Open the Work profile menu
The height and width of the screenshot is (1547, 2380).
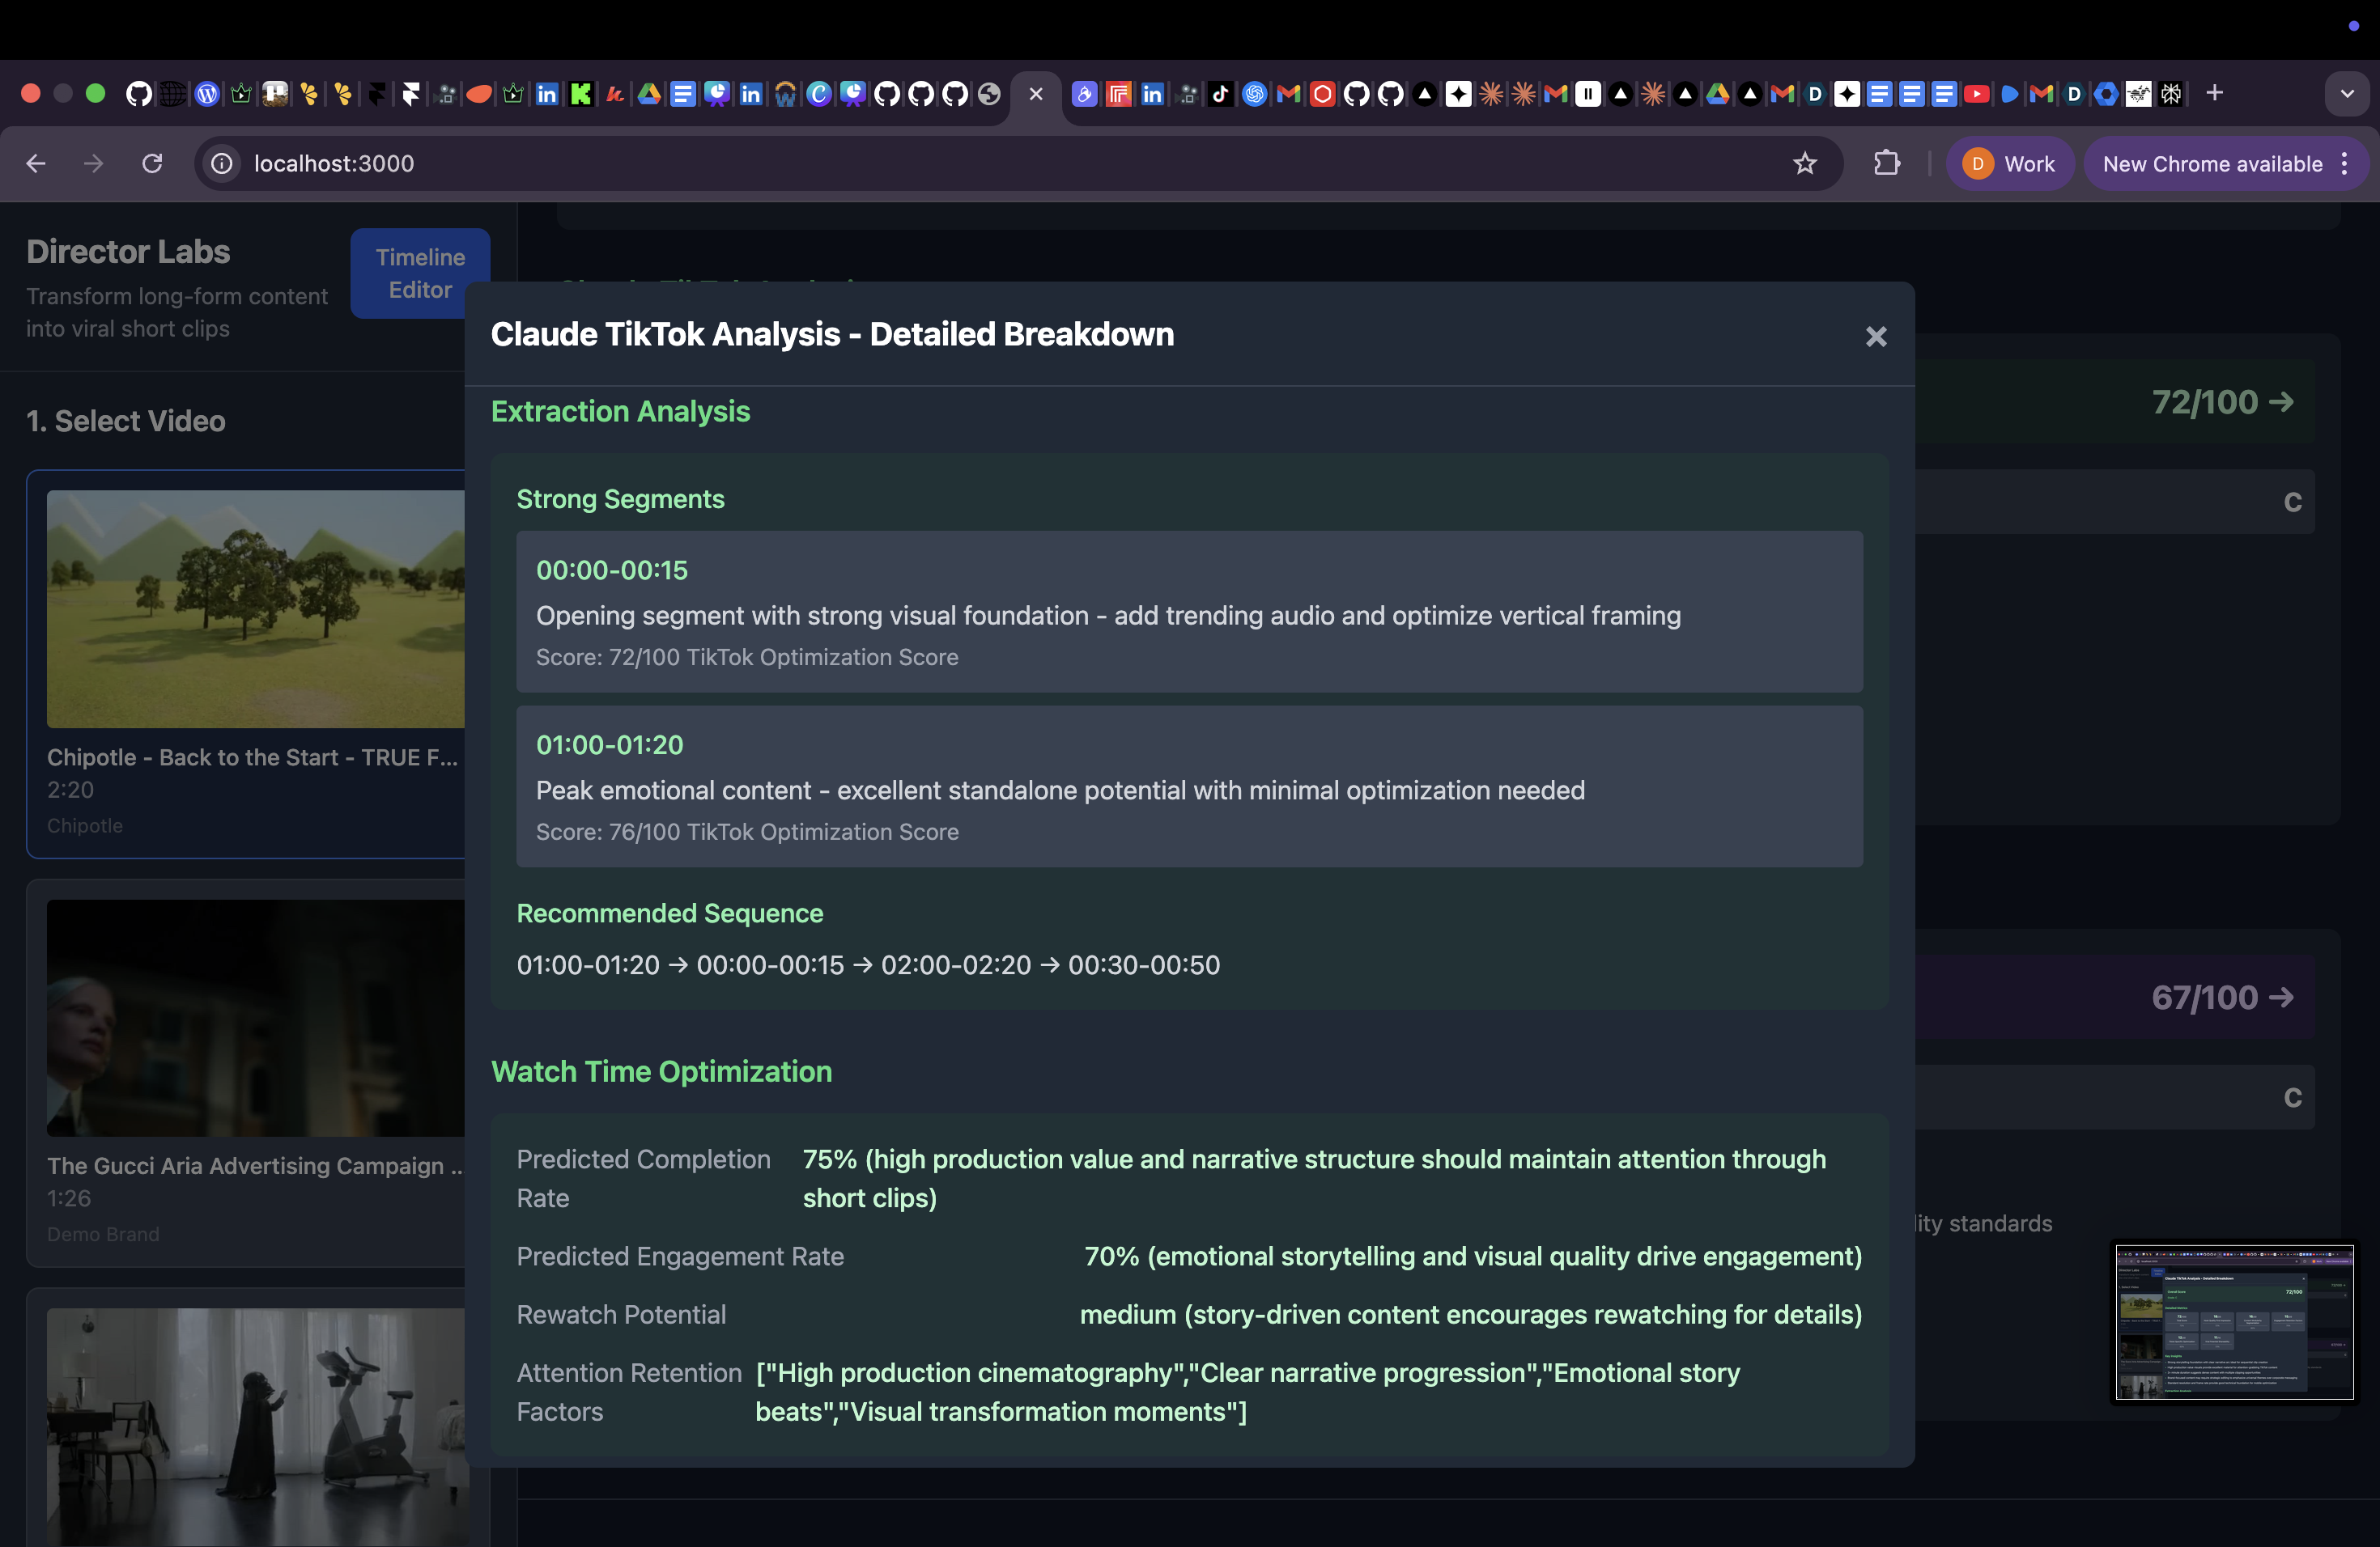coord(2009,163)
